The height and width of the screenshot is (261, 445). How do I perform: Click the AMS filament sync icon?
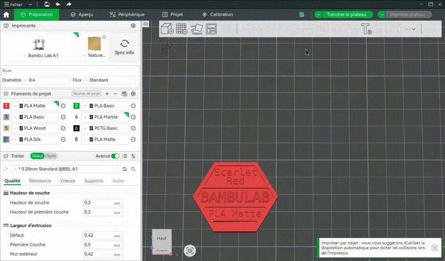pos(124,94)
